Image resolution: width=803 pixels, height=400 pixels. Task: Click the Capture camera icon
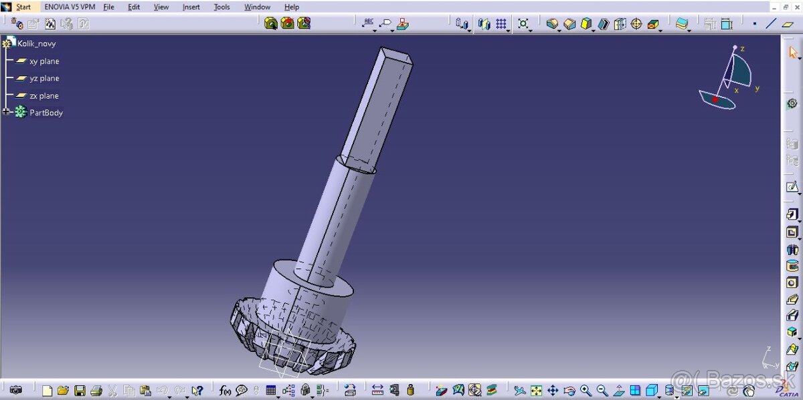point(15,391)
